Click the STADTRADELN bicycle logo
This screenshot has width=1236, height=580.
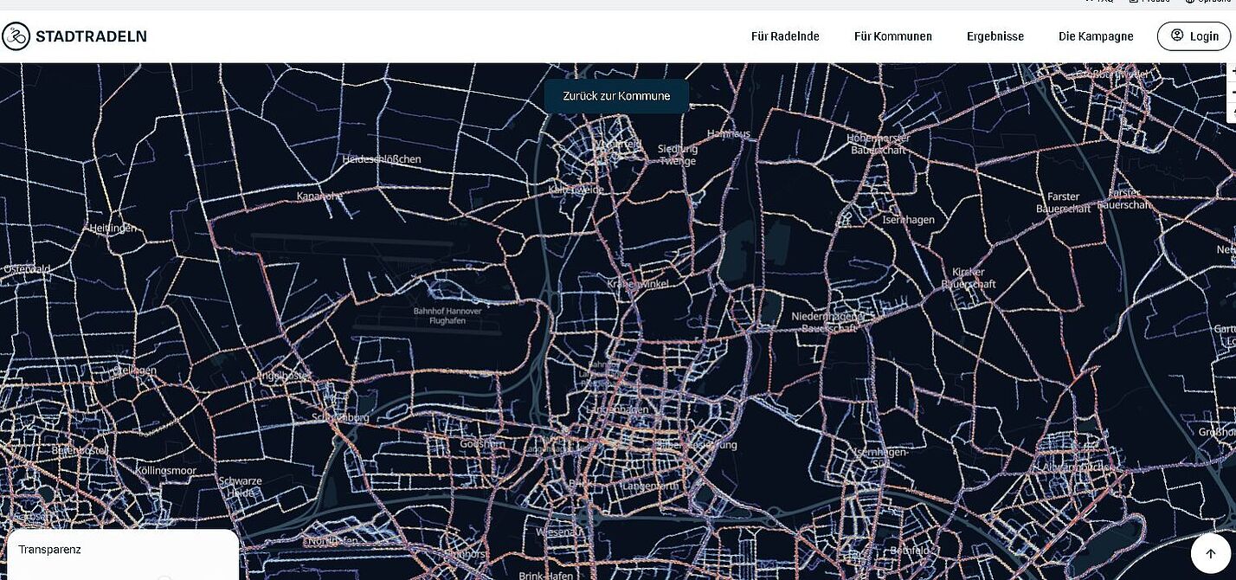pos(16,36)
